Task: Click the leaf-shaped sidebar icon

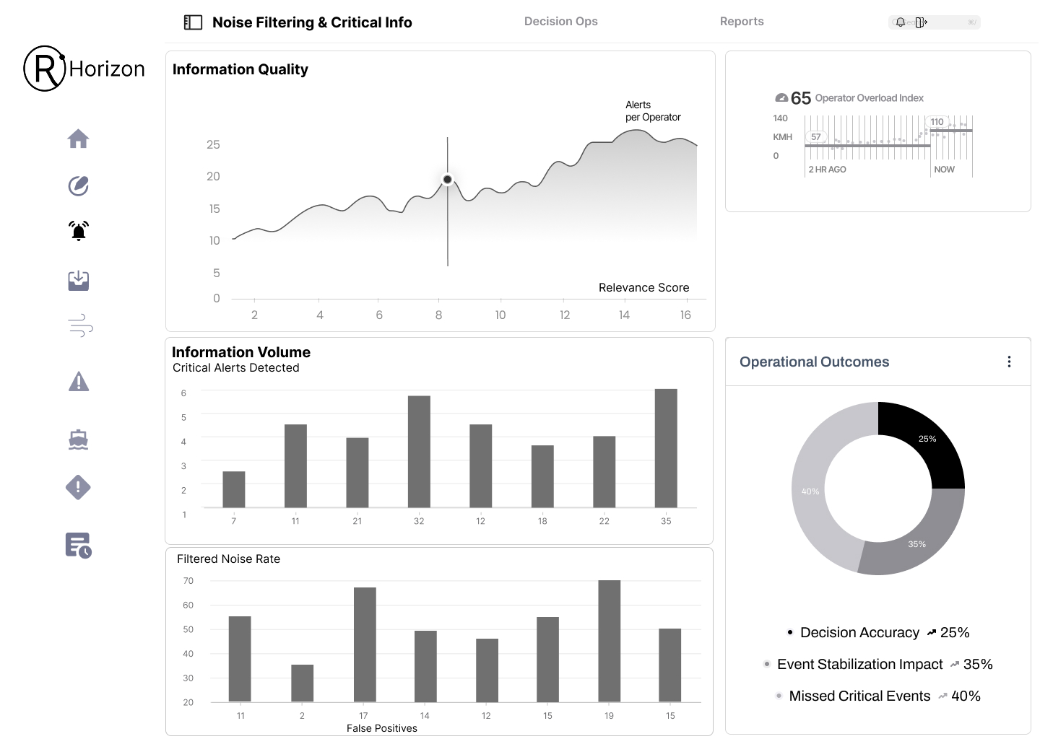Action: pyautogui.click(x=78, y=186)
